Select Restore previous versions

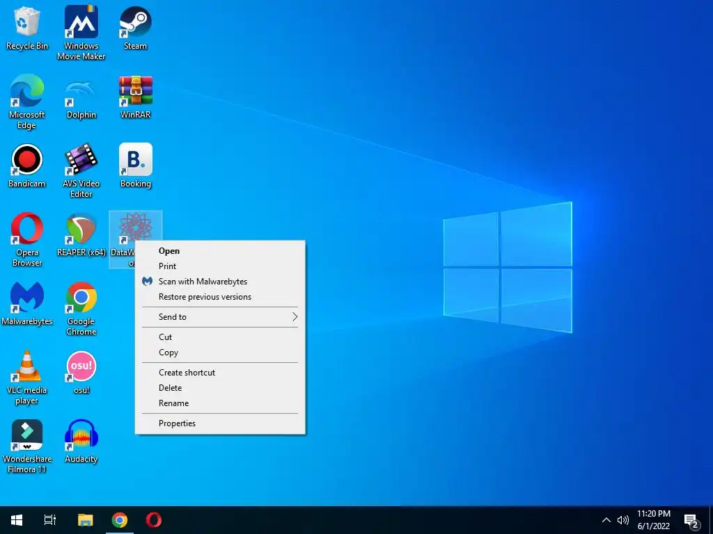click(x=220, y=297)
